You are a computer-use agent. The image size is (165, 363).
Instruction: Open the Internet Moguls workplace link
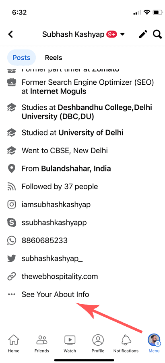pos(58,91)
